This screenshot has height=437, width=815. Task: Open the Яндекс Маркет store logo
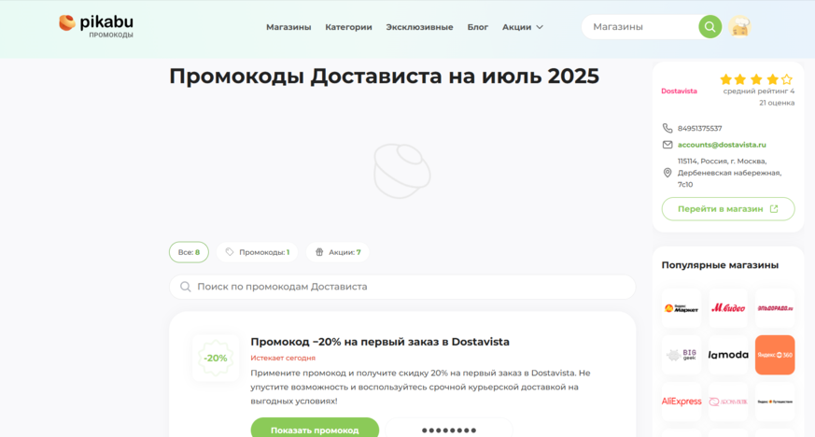click(x=682, y=308)
